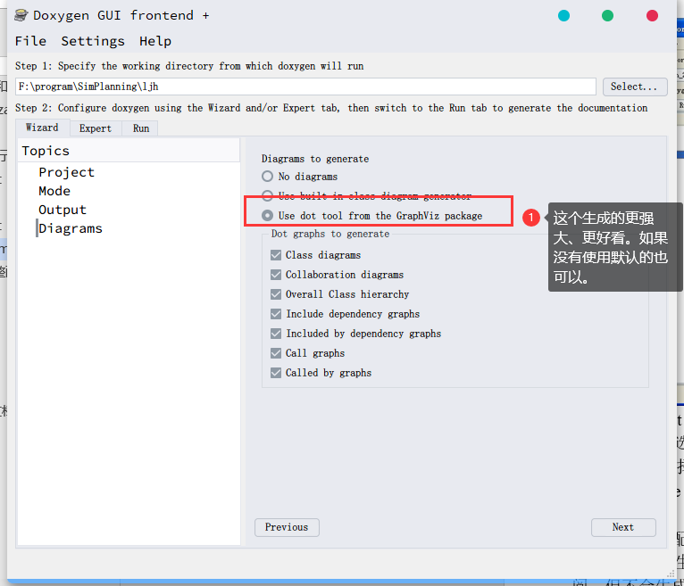Open the Settings menu
Viewport: 684px width, 586px height.
click(x=93, y=41)
